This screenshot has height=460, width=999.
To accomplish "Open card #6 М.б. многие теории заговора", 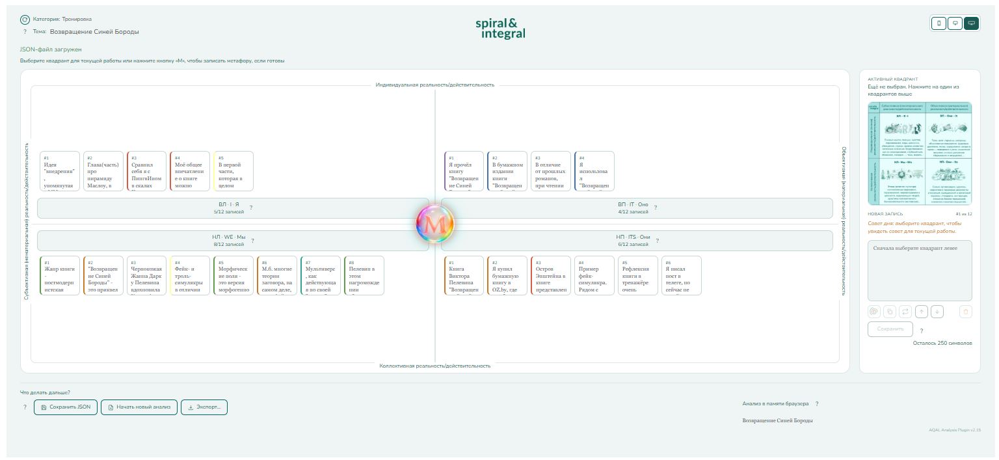I will pyautogui.click(x=277, y=276).
